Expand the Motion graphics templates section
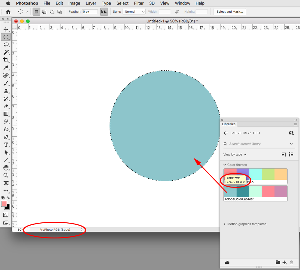 225,224
